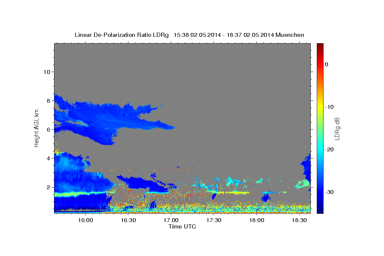Click 'Muenchen' in the plot title
384x256 pixels.
click(290, 35)
